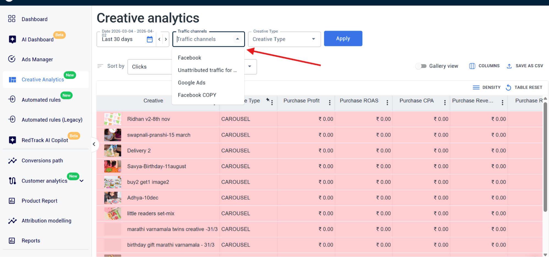Click the Sort by lines icon
Screen dimensions: 549x257
(100, 66)
